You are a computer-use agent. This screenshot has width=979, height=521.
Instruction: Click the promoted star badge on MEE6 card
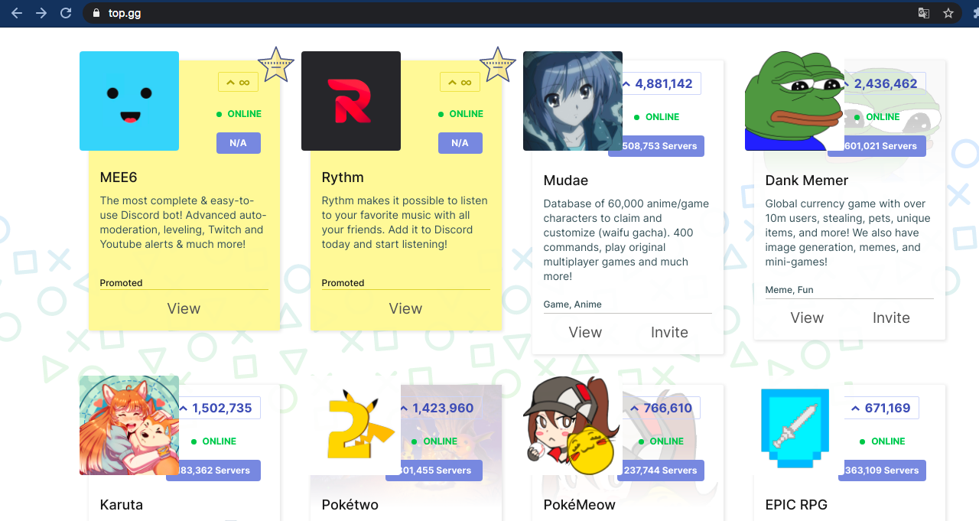point(276,64)
